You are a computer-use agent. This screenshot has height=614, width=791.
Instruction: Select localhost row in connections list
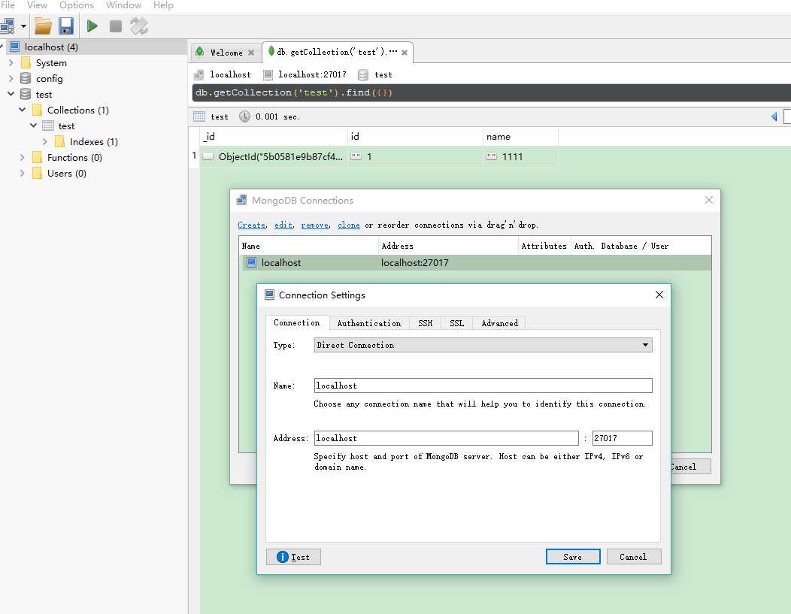[x=477, y=262]
